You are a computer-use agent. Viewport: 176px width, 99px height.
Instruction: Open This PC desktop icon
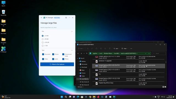click(4, 4)
